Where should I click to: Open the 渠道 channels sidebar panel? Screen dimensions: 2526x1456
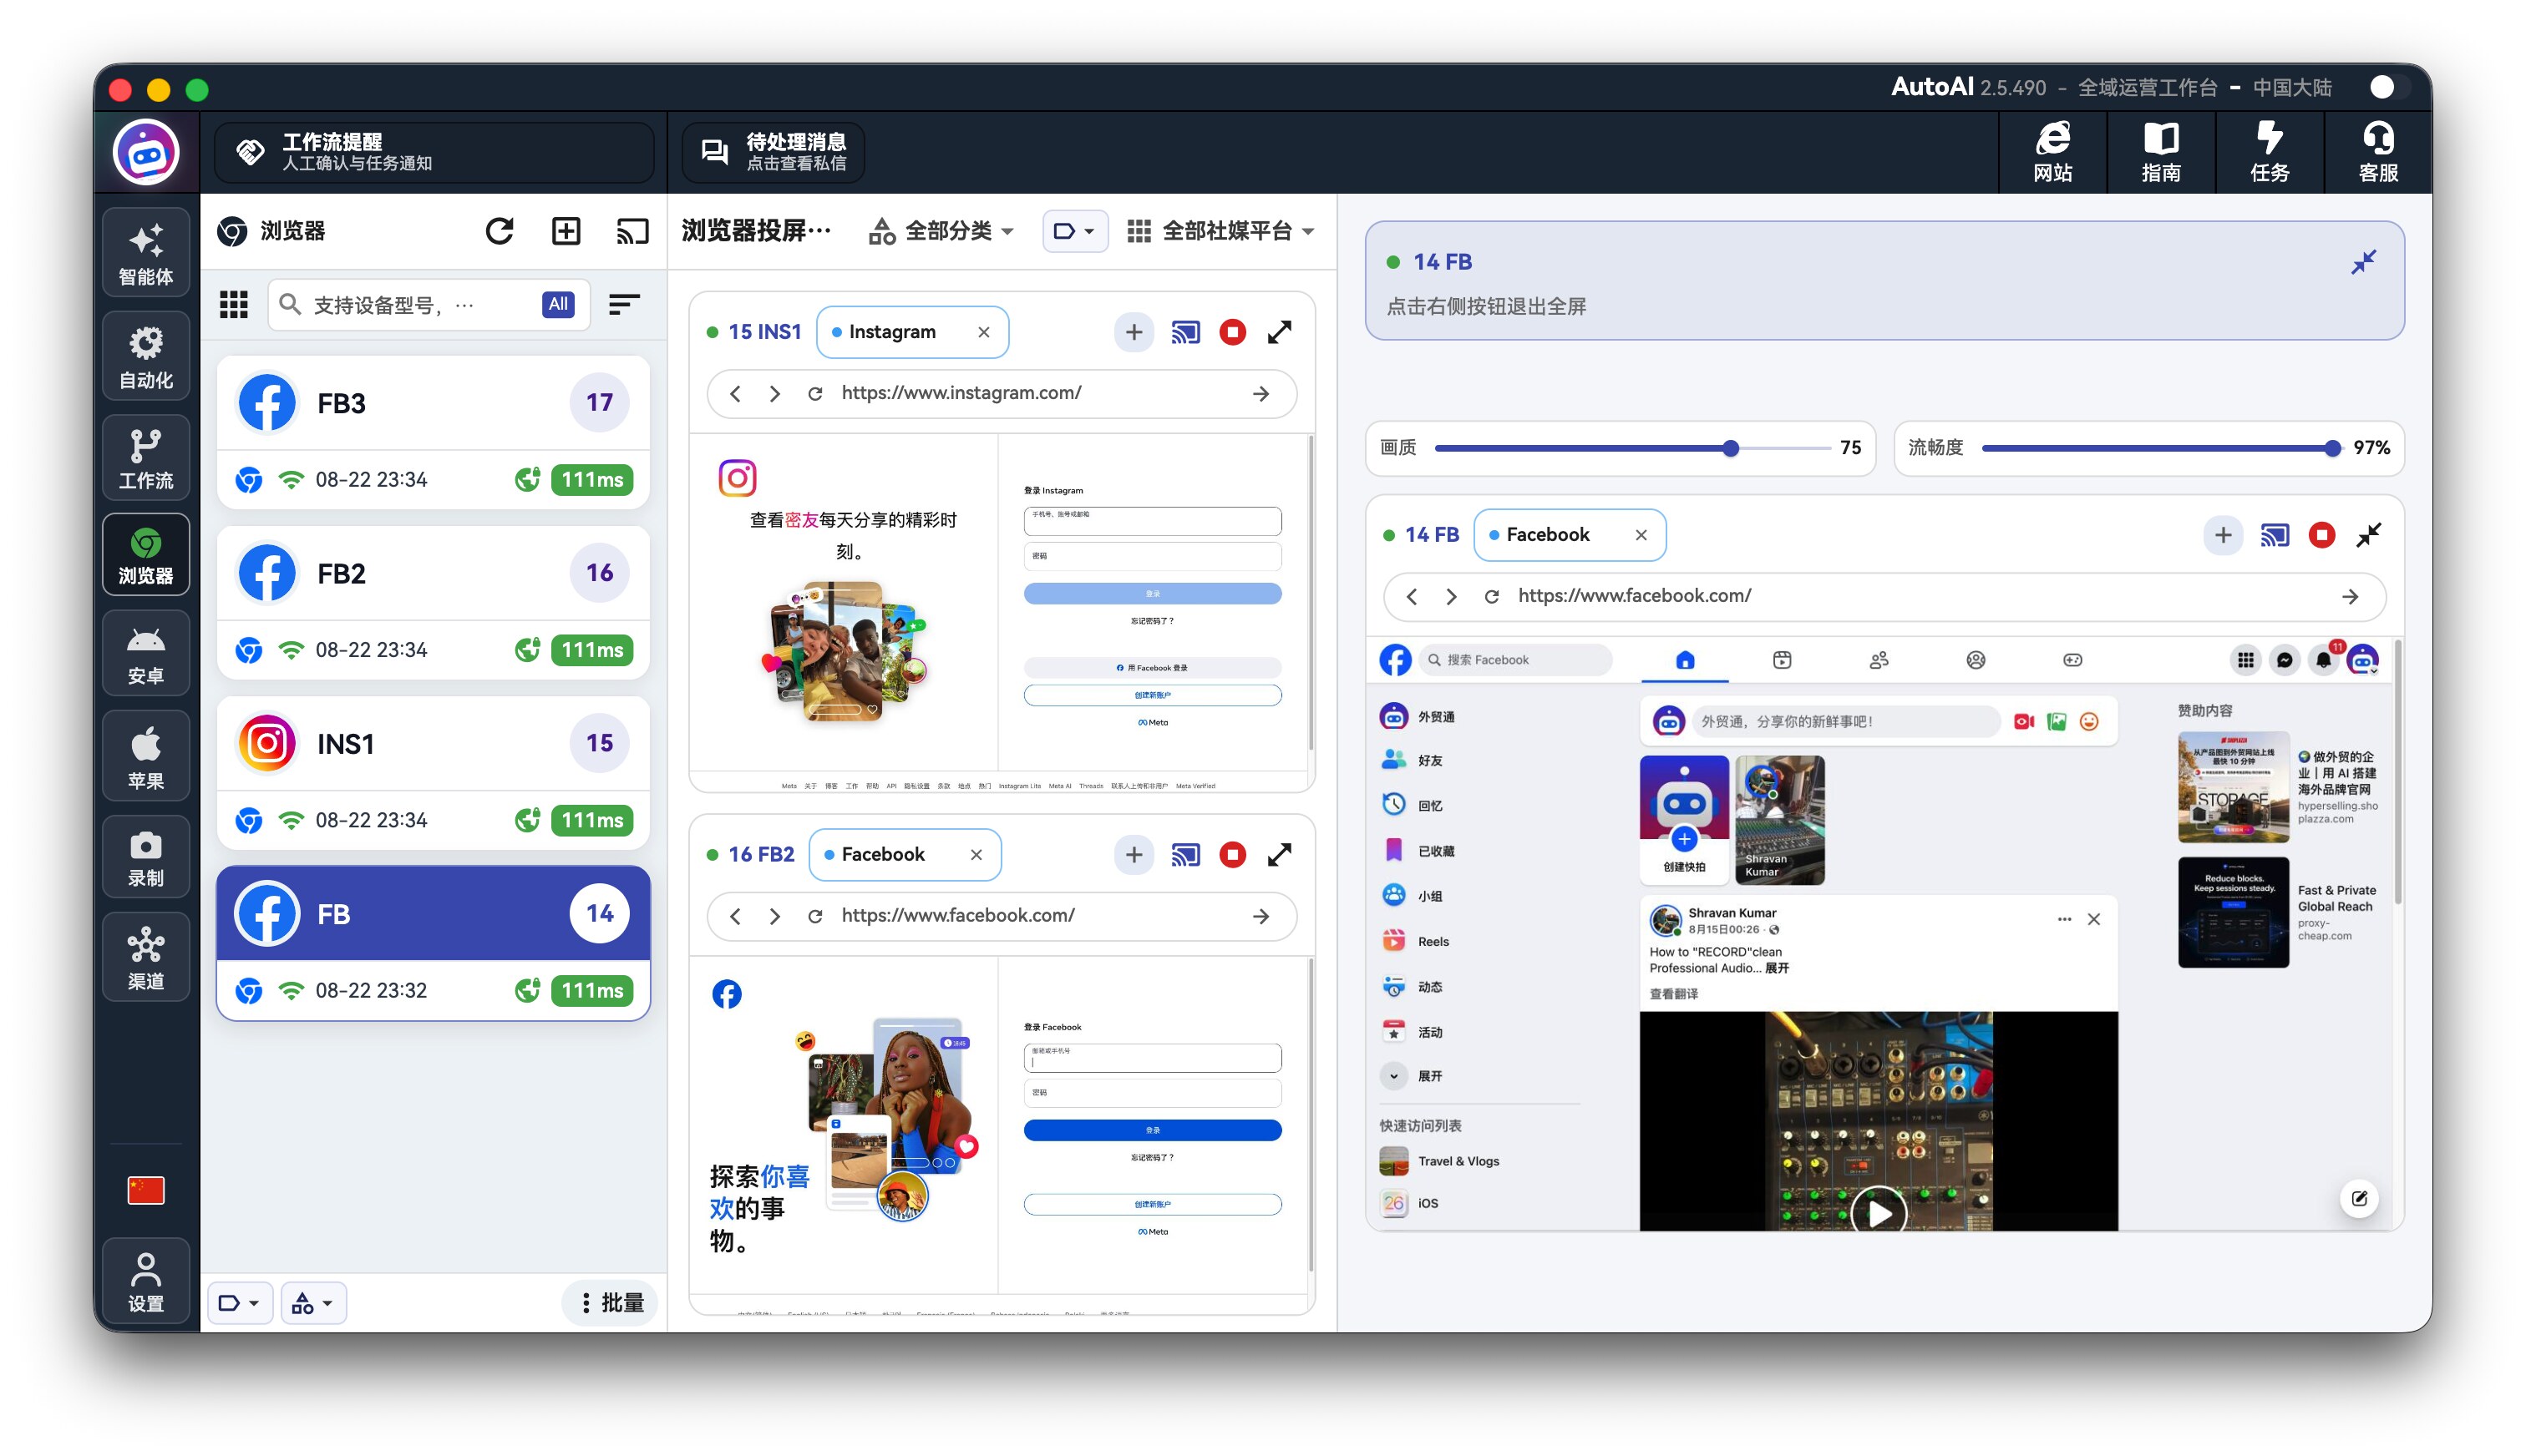pyautogui.click(x=146, y=958)
